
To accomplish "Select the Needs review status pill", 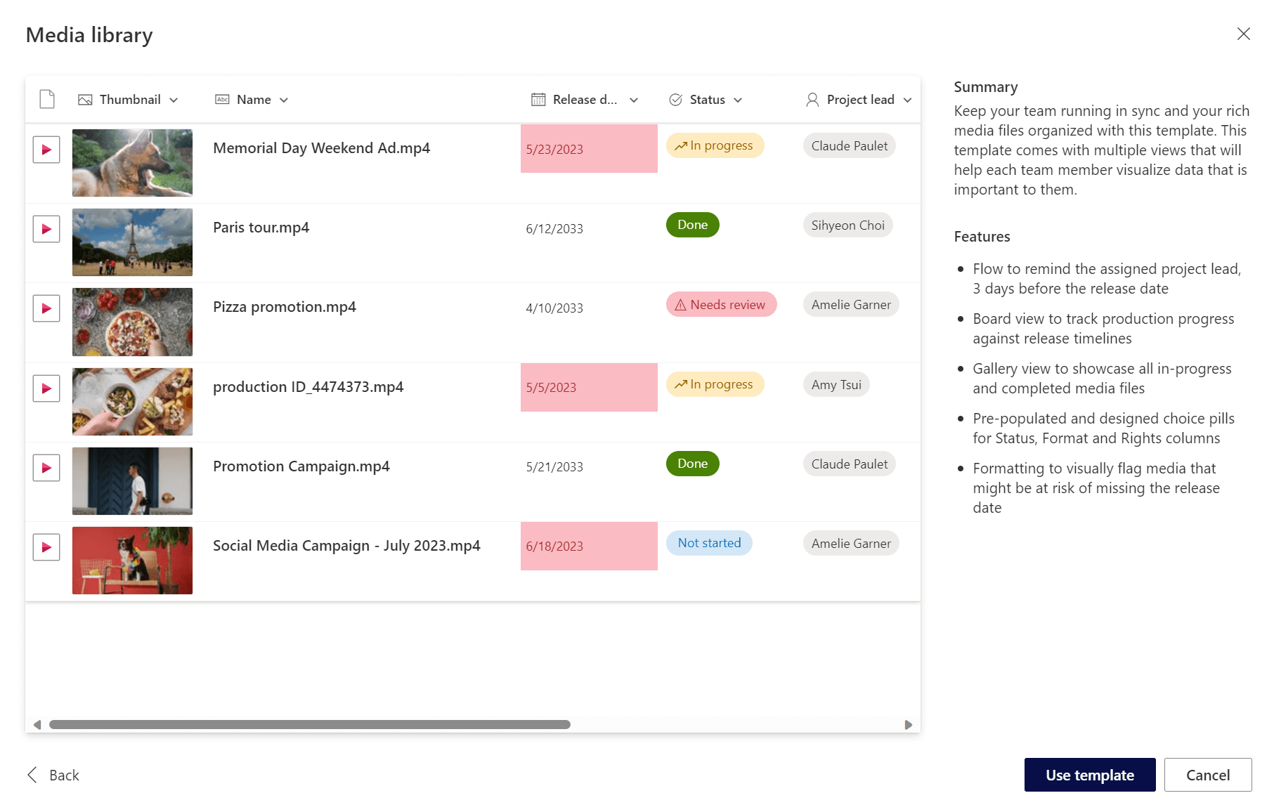I will pos(721,305).
